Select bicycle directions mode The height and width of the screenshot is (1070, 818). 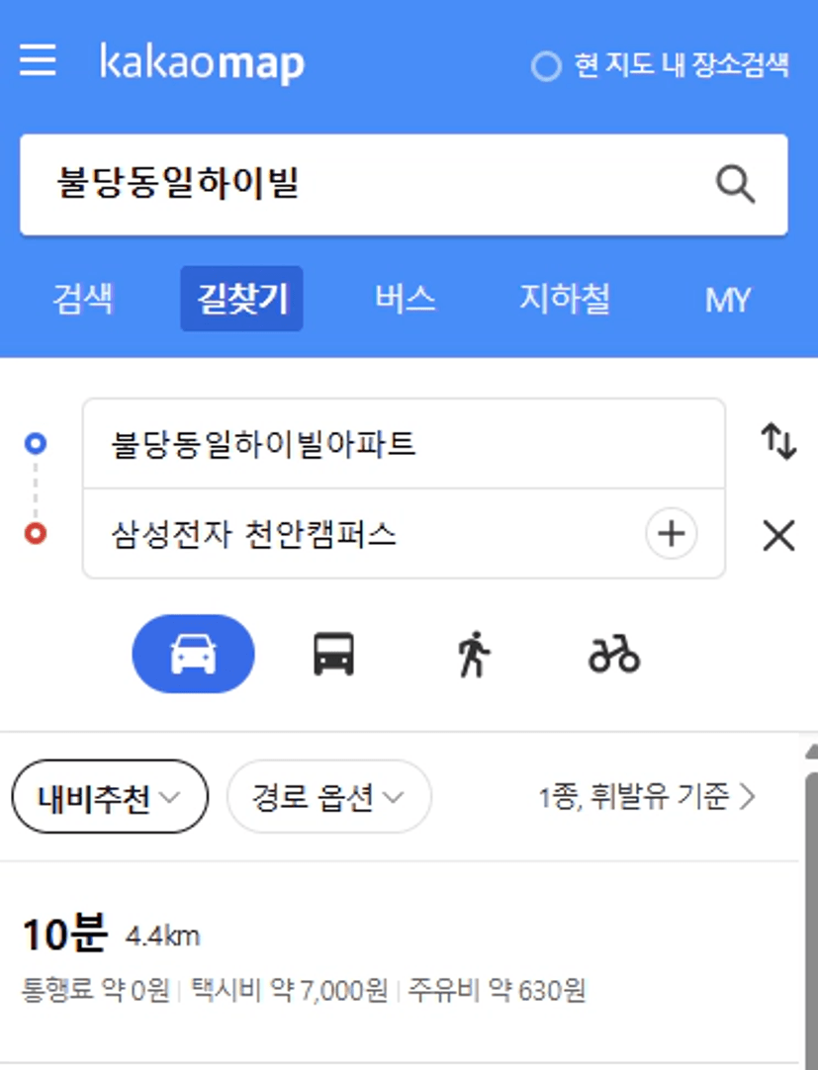[x=614, y=654]
